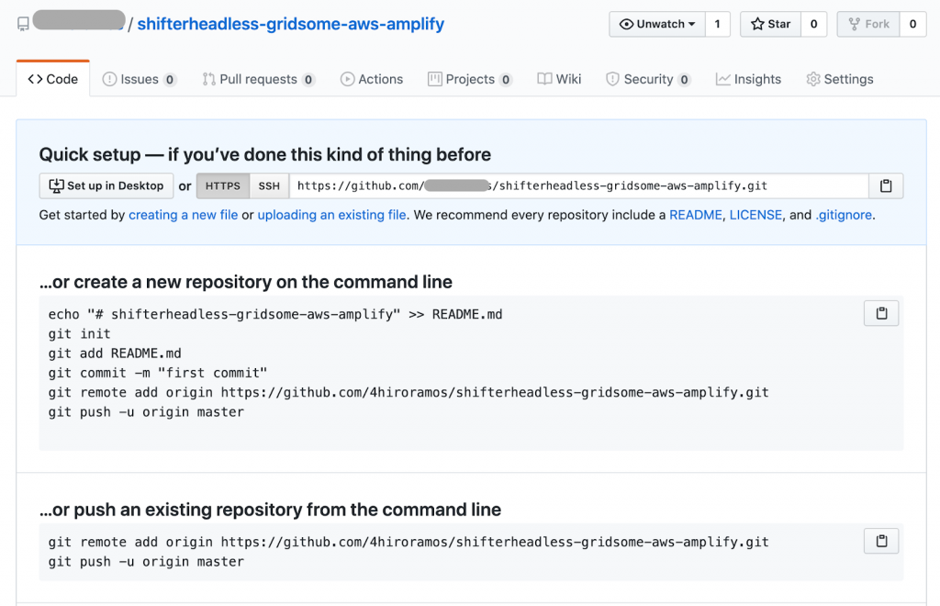Copy the quick setup repository URL
This screenshot has width=940, height=606.
click(886, 185)
